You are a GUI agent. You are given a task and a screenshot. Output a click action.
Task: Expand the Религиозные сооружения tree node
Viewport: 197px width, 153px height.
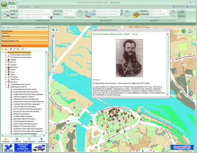[6, 55]
